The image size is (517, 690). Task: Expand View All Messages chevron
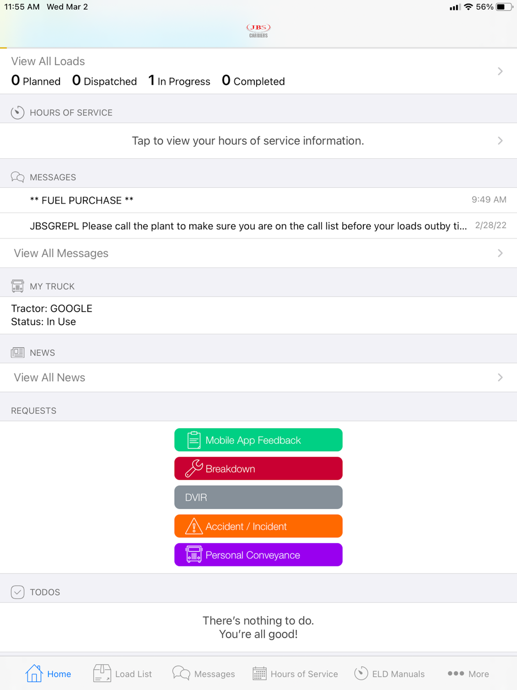click(x=500, y=253)
